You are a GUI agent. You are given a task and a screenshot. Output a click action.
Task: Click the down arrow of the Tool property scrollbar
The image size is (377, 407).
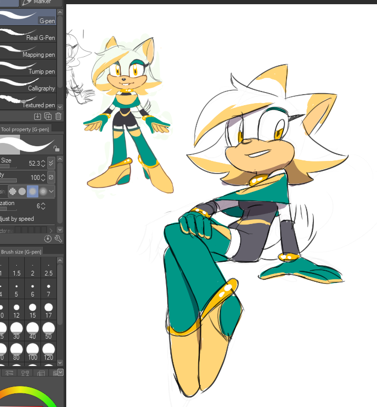click(x=60, y=230)
